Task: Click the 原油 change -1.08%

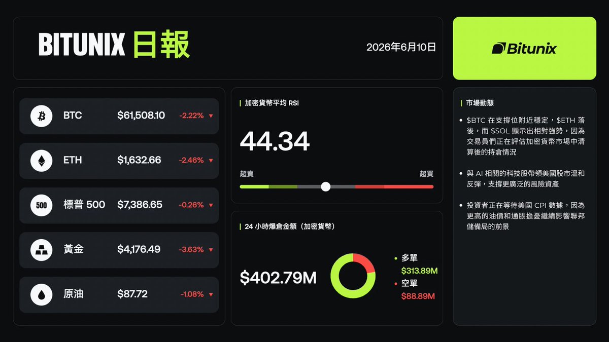Action: coord(192,294)
